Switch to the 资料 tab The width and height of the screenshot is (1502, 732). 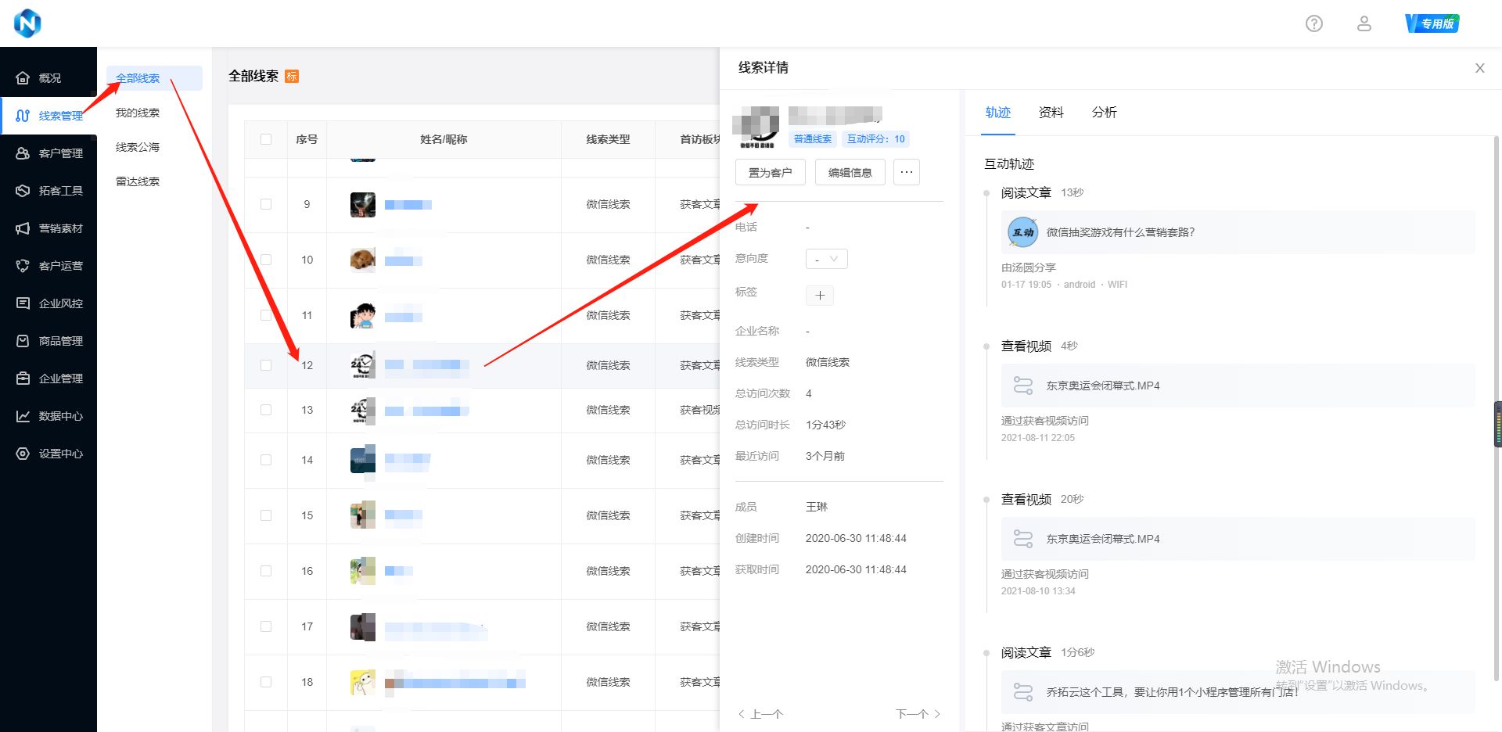pyautogui.click(x=1050, y=113)
